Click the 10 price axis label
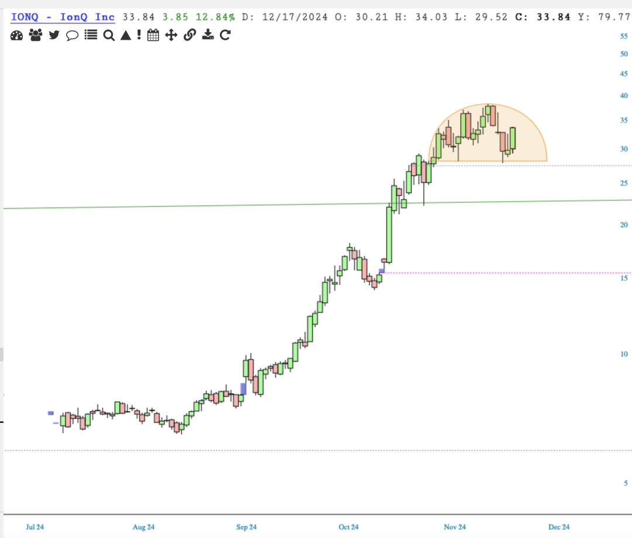Image resolution: width=632 pixels, height=538 pixels. 624,354
